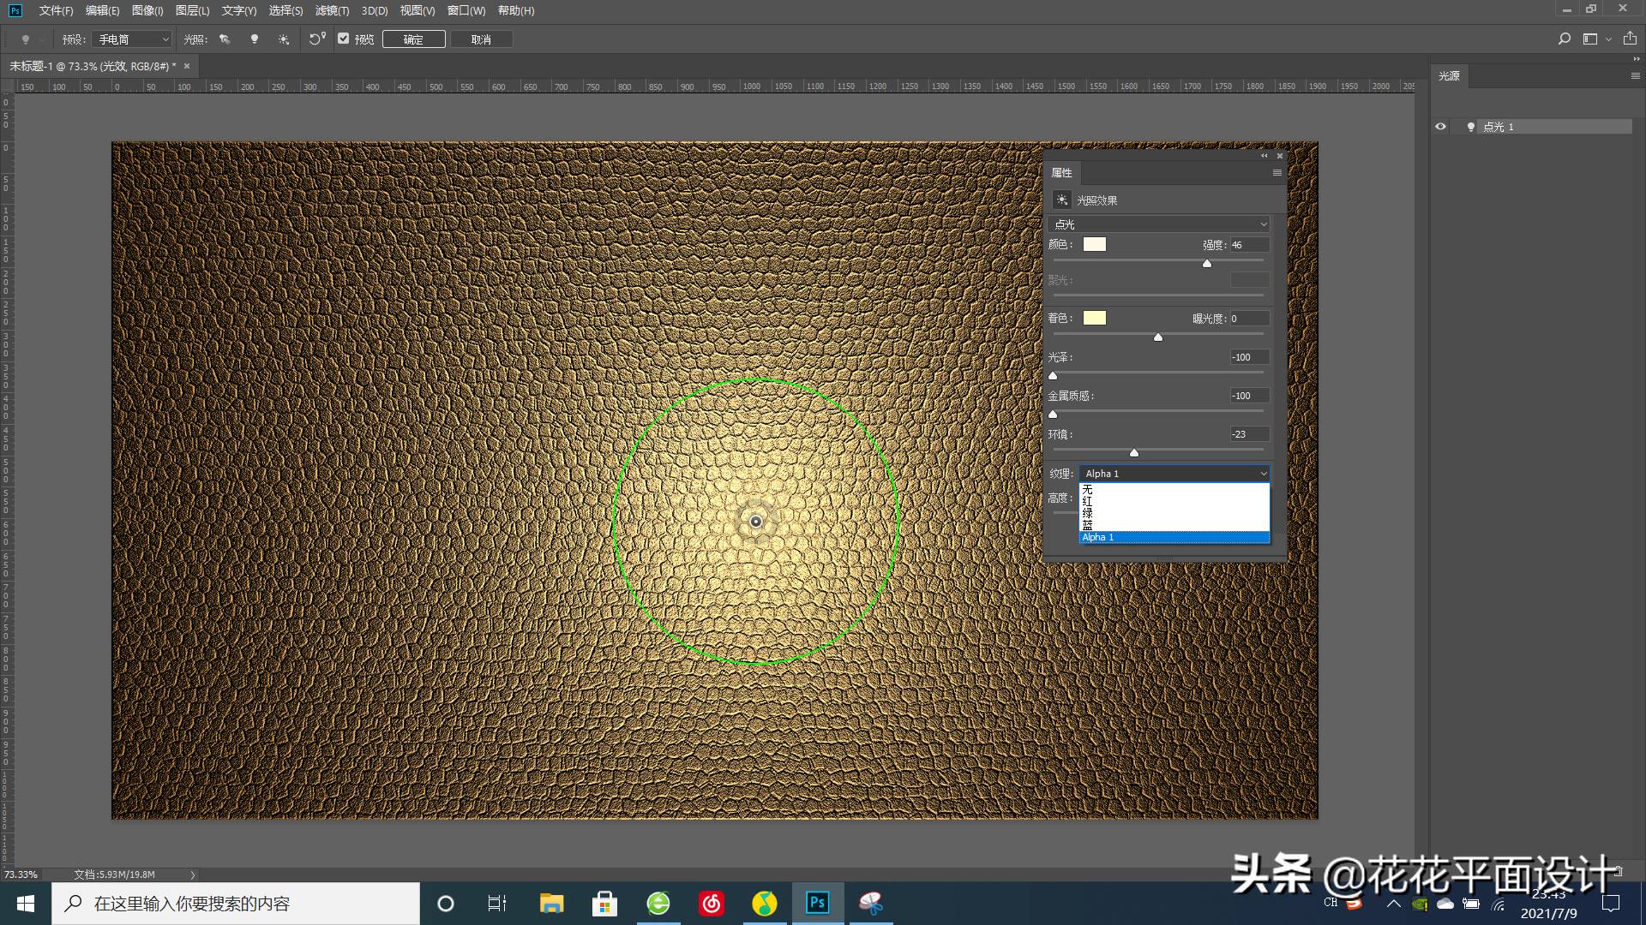Open the 滤镜(T) filter menu

[x=332, y=10]
